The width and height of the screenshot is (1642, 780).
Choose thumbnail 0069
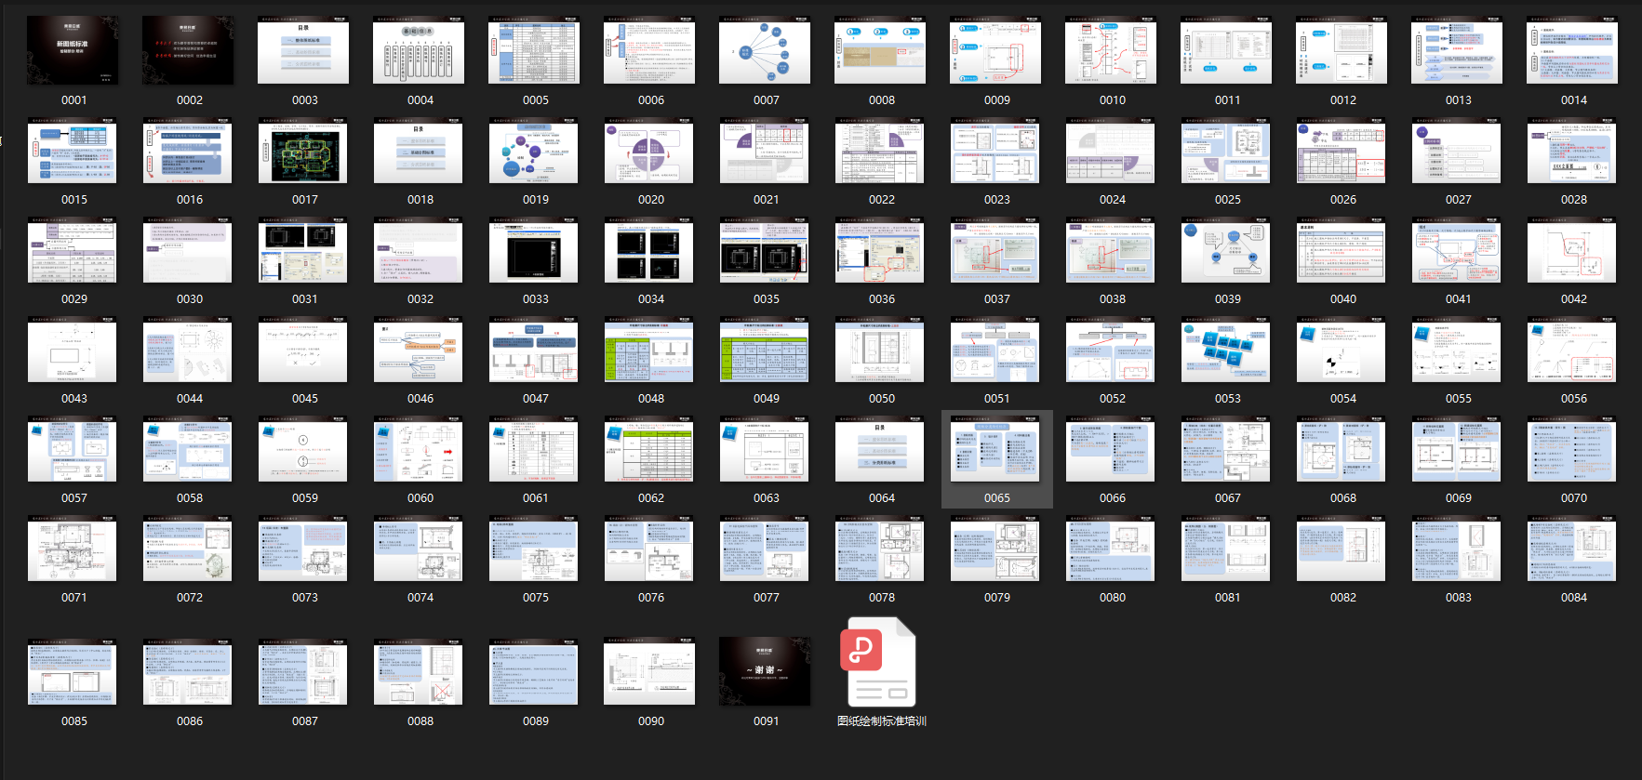1457,449
